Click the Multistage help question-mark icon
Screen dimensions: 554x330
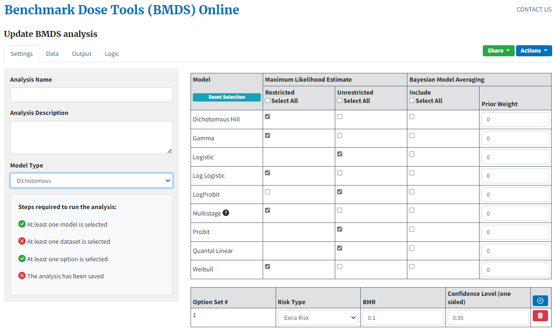(x=226, y=213)
